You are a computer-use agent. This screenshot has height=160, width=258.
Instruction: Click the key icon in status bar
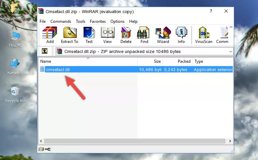[x=48, y=149]
